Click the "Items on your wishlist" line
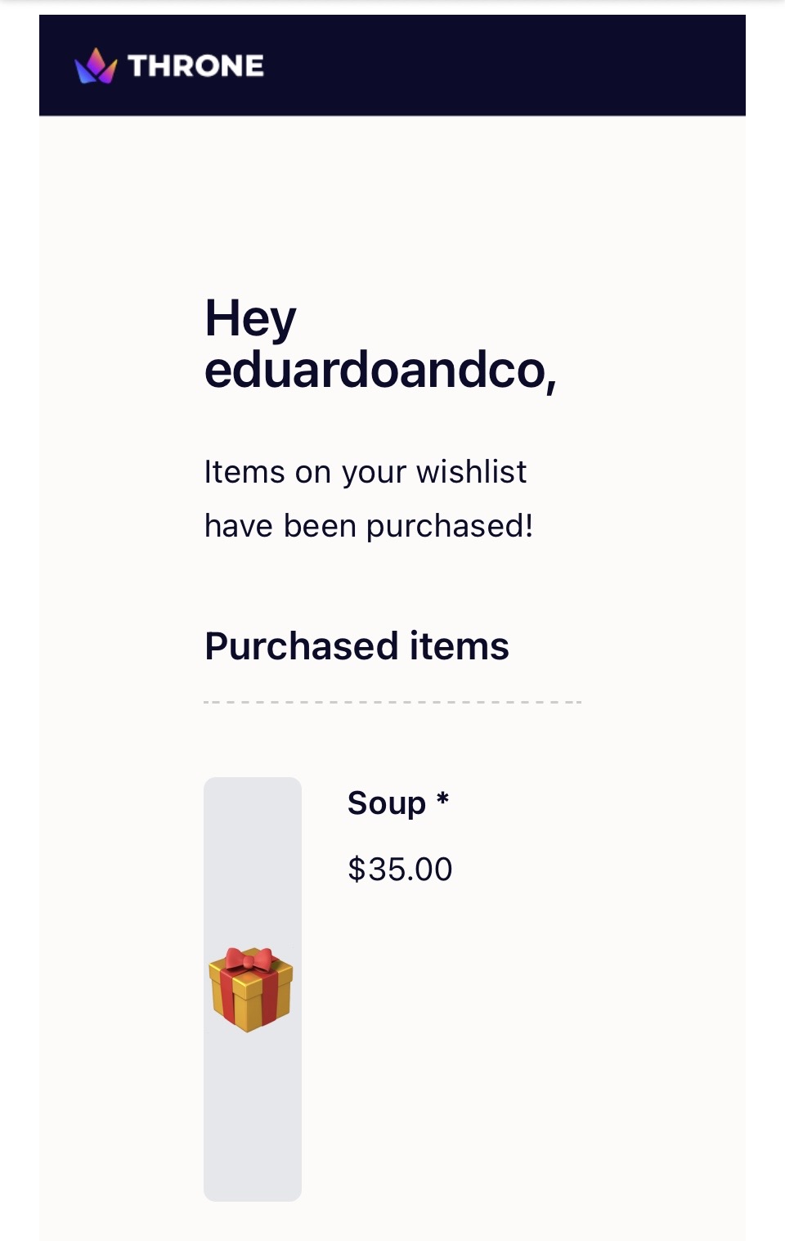The width and height of the screenshot is (785, 1241). coord(366,472)
